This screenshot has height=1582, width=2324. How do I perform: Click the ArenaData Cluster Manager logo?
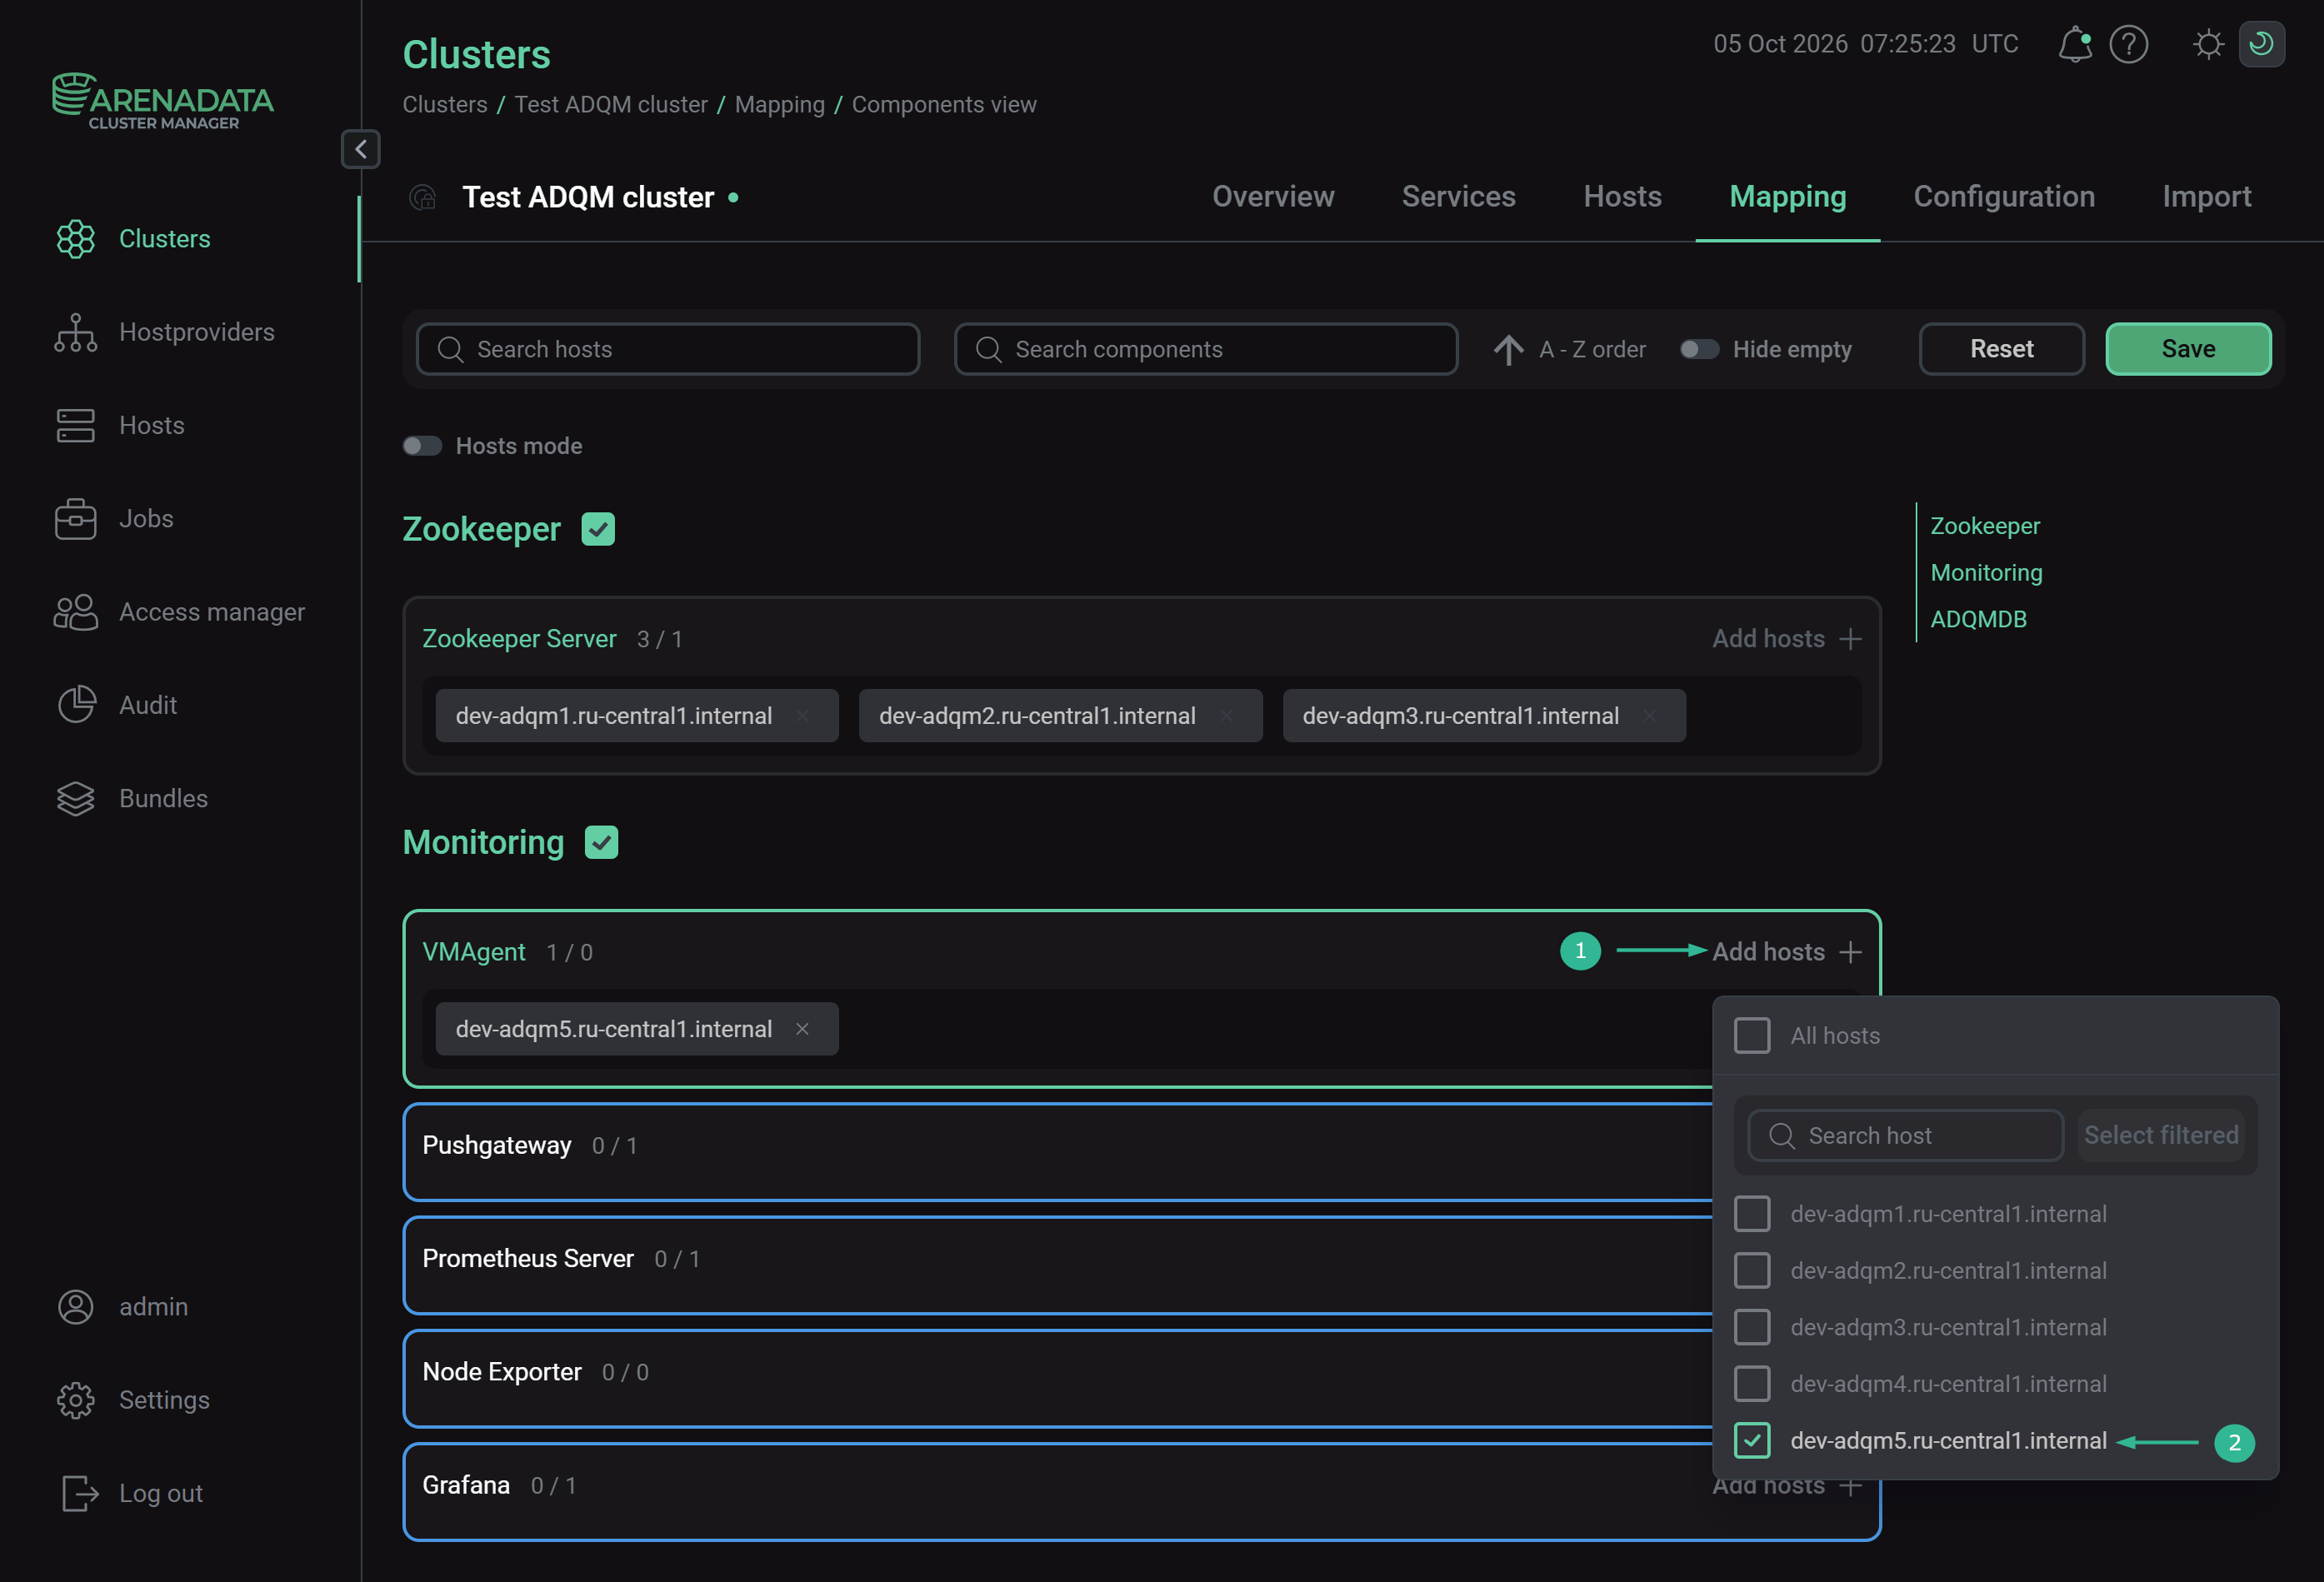point(163,100)
